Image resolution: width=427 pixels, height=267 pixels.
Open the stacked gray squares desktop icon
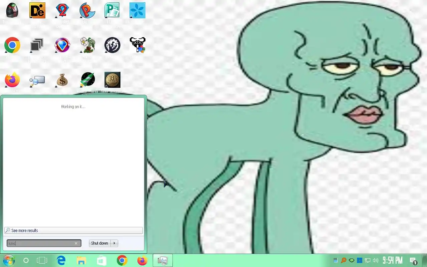pos(37,45)
